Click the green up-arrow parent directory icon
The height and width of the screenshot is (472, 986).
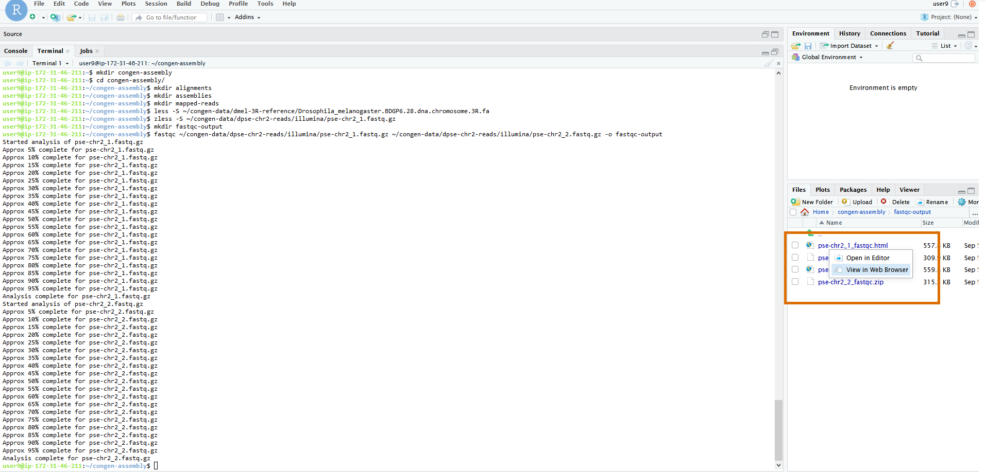pos(810,233)
